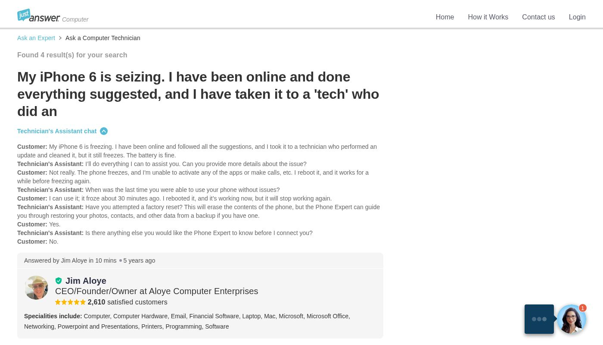Click the Login link
Image resolution: width=603 pixels, height=345 pixels.
[577, 17]
